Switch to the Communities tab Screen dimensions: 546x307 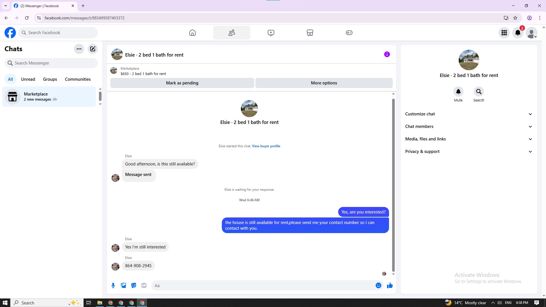click(78, 79)
